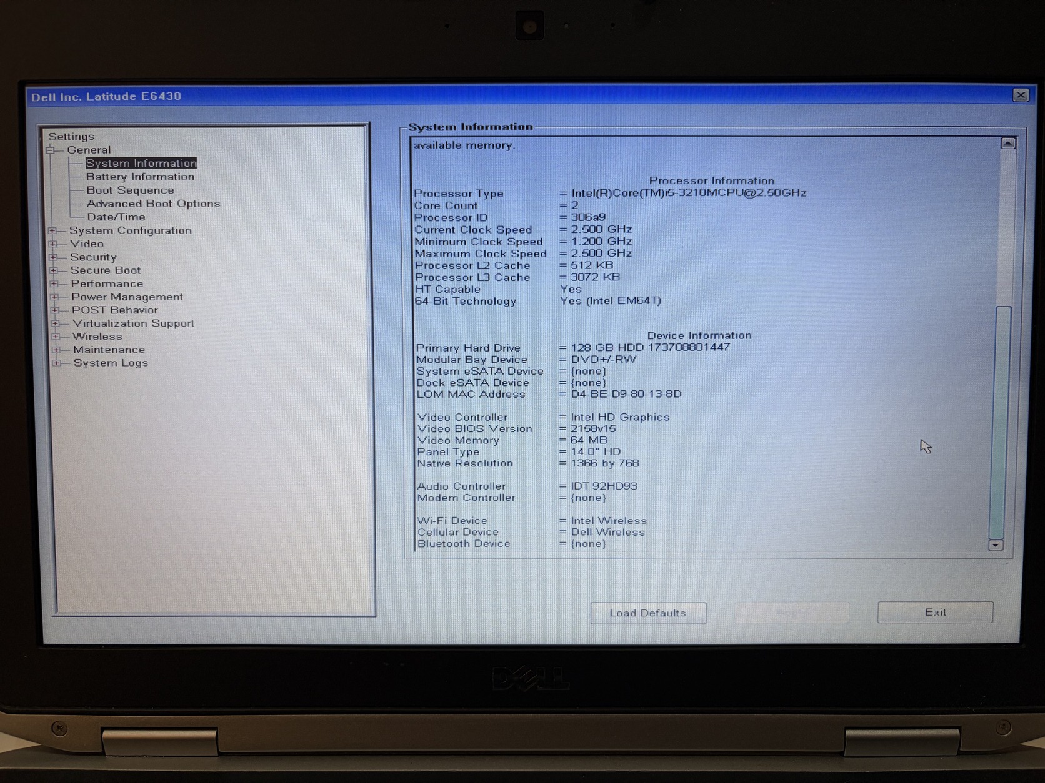This screenshot has width=1045, height=783.
Task: Click the Video BIOS Version value
Action: [x=593, y=428]
